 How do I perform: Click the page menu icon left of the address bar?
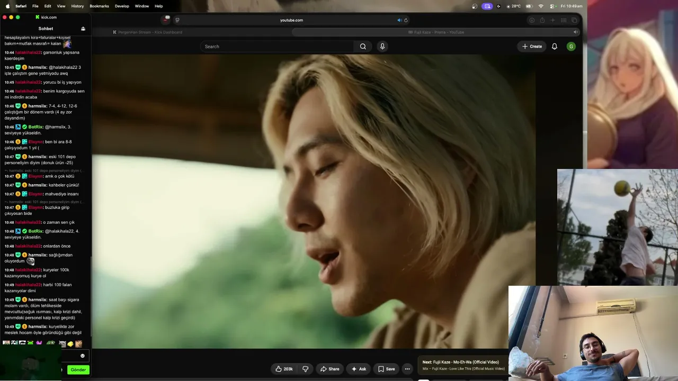point(177,20)
